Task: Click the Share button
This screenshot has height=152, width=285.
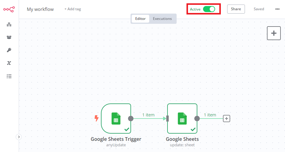Action: (236, 9)
